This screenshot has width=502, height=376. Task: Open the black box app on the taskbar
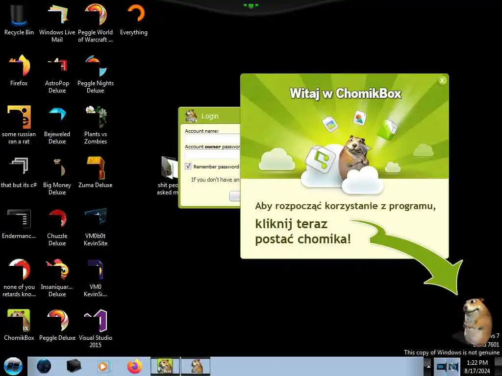(74, 366)
